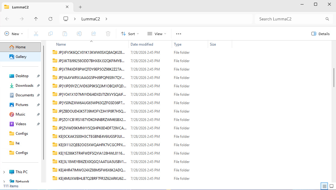Unpin Downloads using its pin icon
336x190 pixels.
click(x=38, y=86)
